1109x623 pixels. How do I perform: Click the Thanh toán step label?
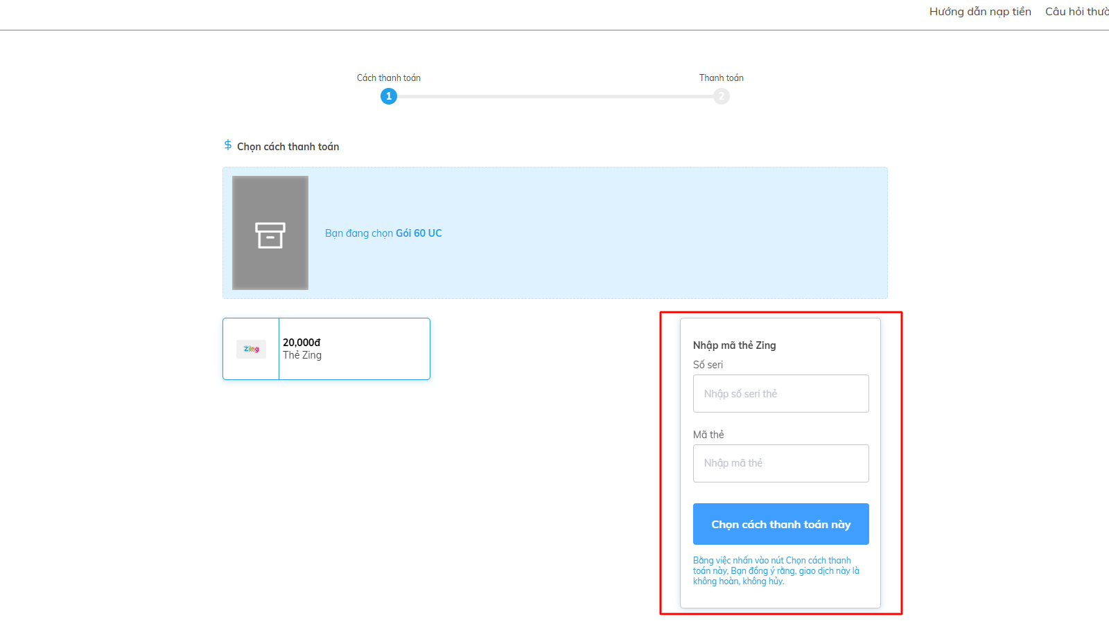pos(721,78)
